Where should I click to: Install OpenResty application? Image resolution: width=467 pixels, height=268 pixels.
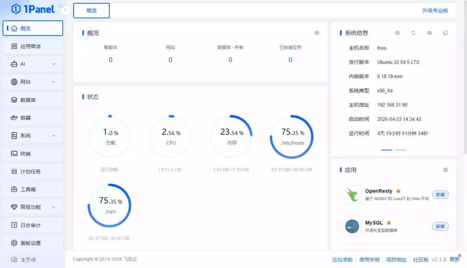click(x=440, y=195)
